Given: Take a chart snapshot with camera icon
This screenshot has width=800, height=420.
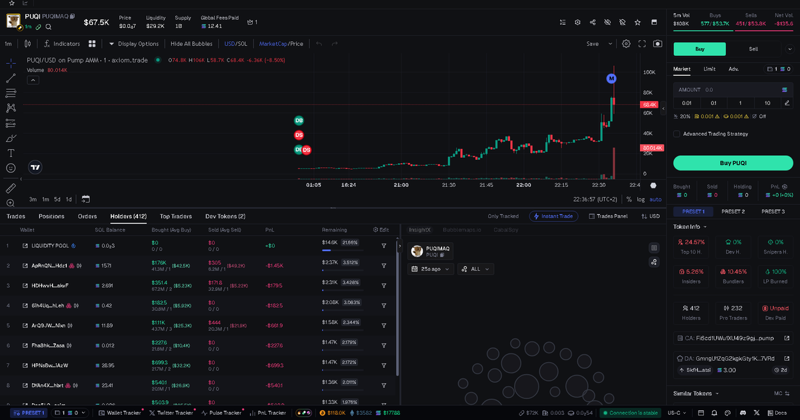Looking at the screenshot, I should (x=658, y=44).
